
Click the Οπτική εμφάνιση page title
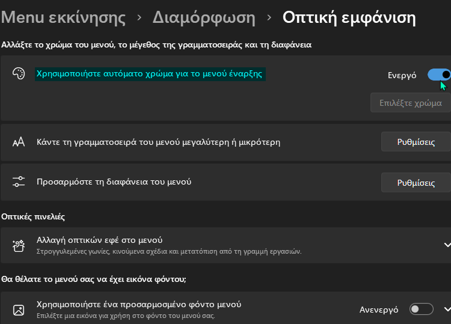(349, 18)
